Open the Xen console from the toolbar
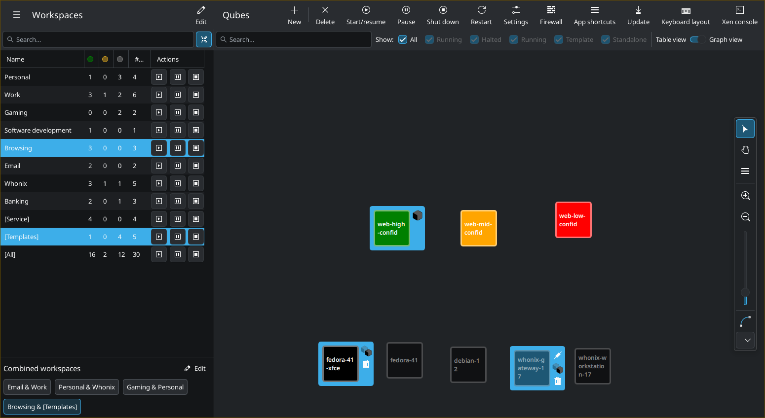 739,15
